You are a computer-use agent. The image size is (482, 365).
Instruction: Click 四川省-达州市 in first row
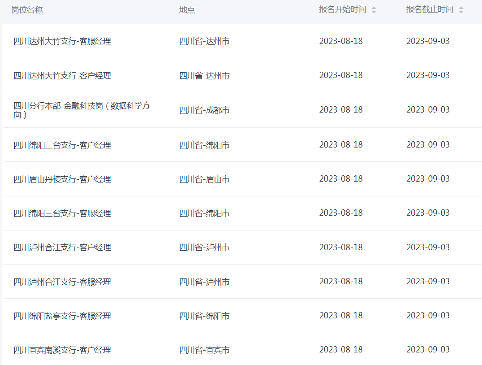[x=204, y=41]
